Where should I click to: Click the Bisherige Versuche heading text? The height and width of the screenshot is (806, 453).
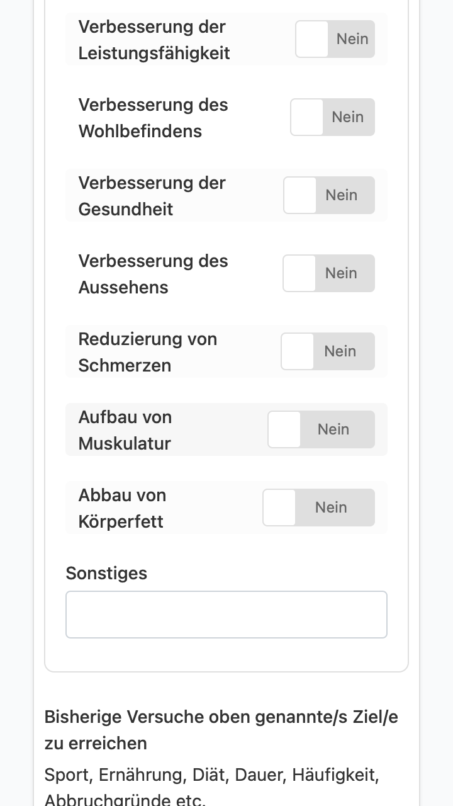(221, 730)
